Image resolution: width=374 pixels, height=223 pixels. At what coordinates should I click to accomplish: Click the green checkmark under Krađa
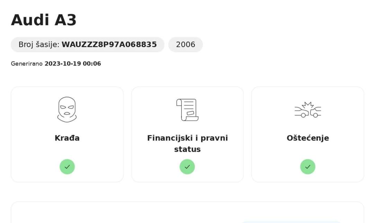tap(67, 167)
